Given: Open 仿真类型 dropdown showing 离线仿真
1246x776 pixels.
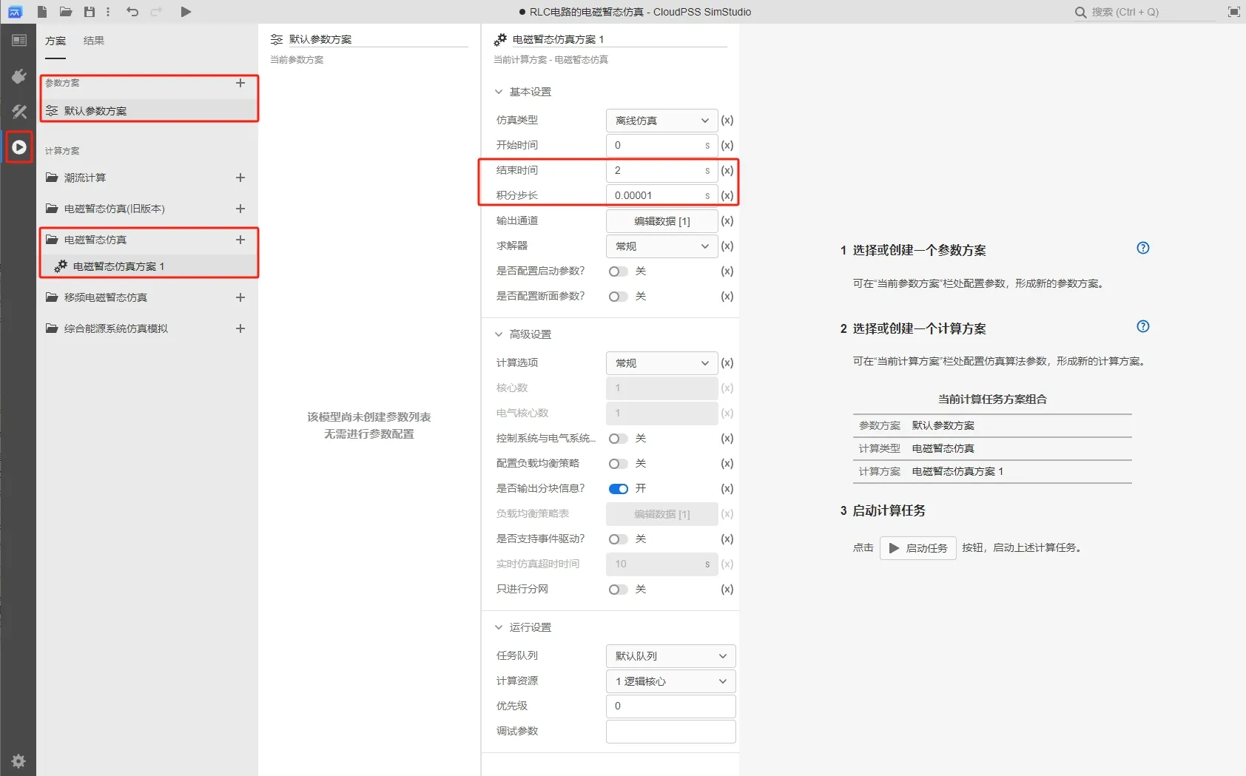Looking at the screenshot, I should [661, 121].
